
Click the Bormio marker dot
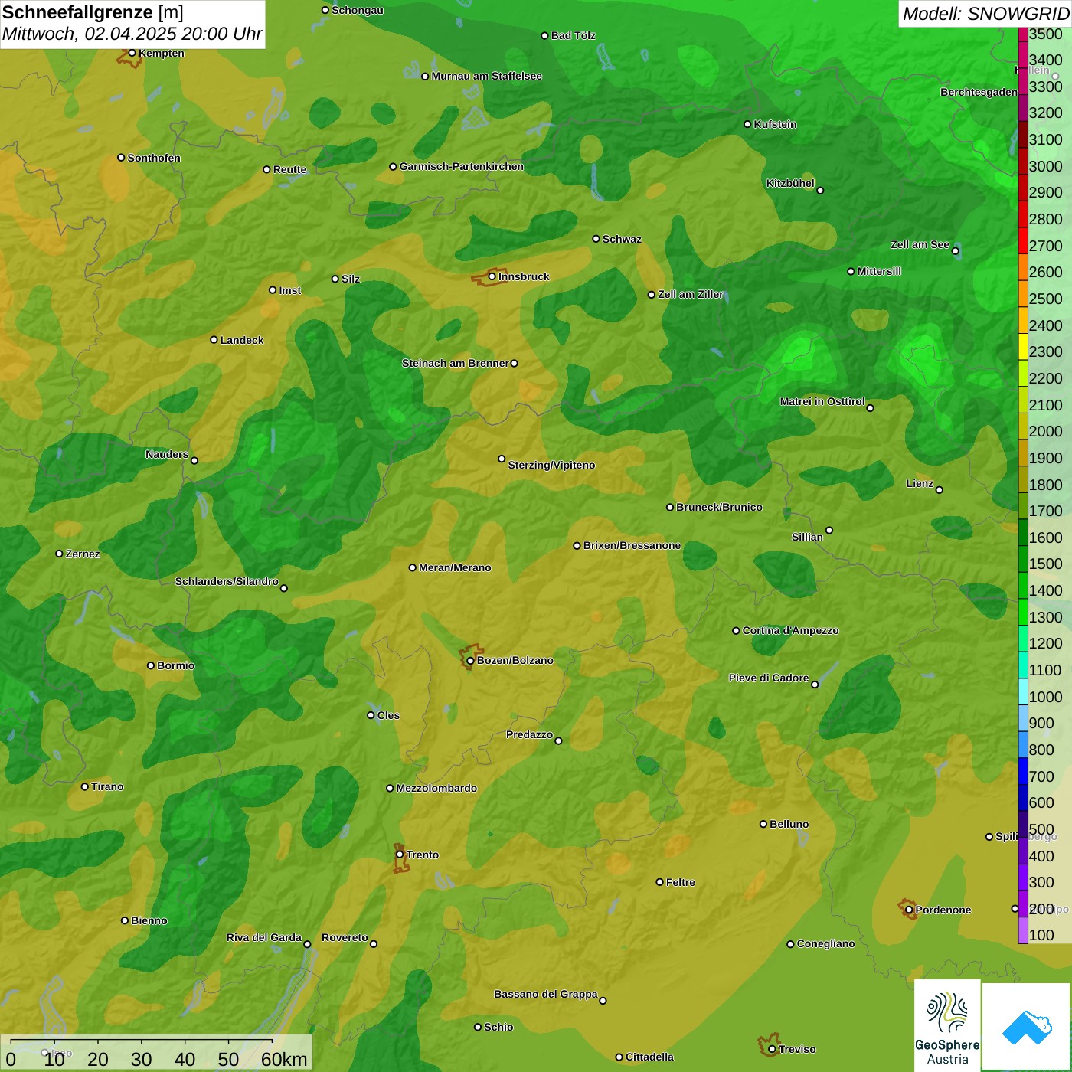151,665
